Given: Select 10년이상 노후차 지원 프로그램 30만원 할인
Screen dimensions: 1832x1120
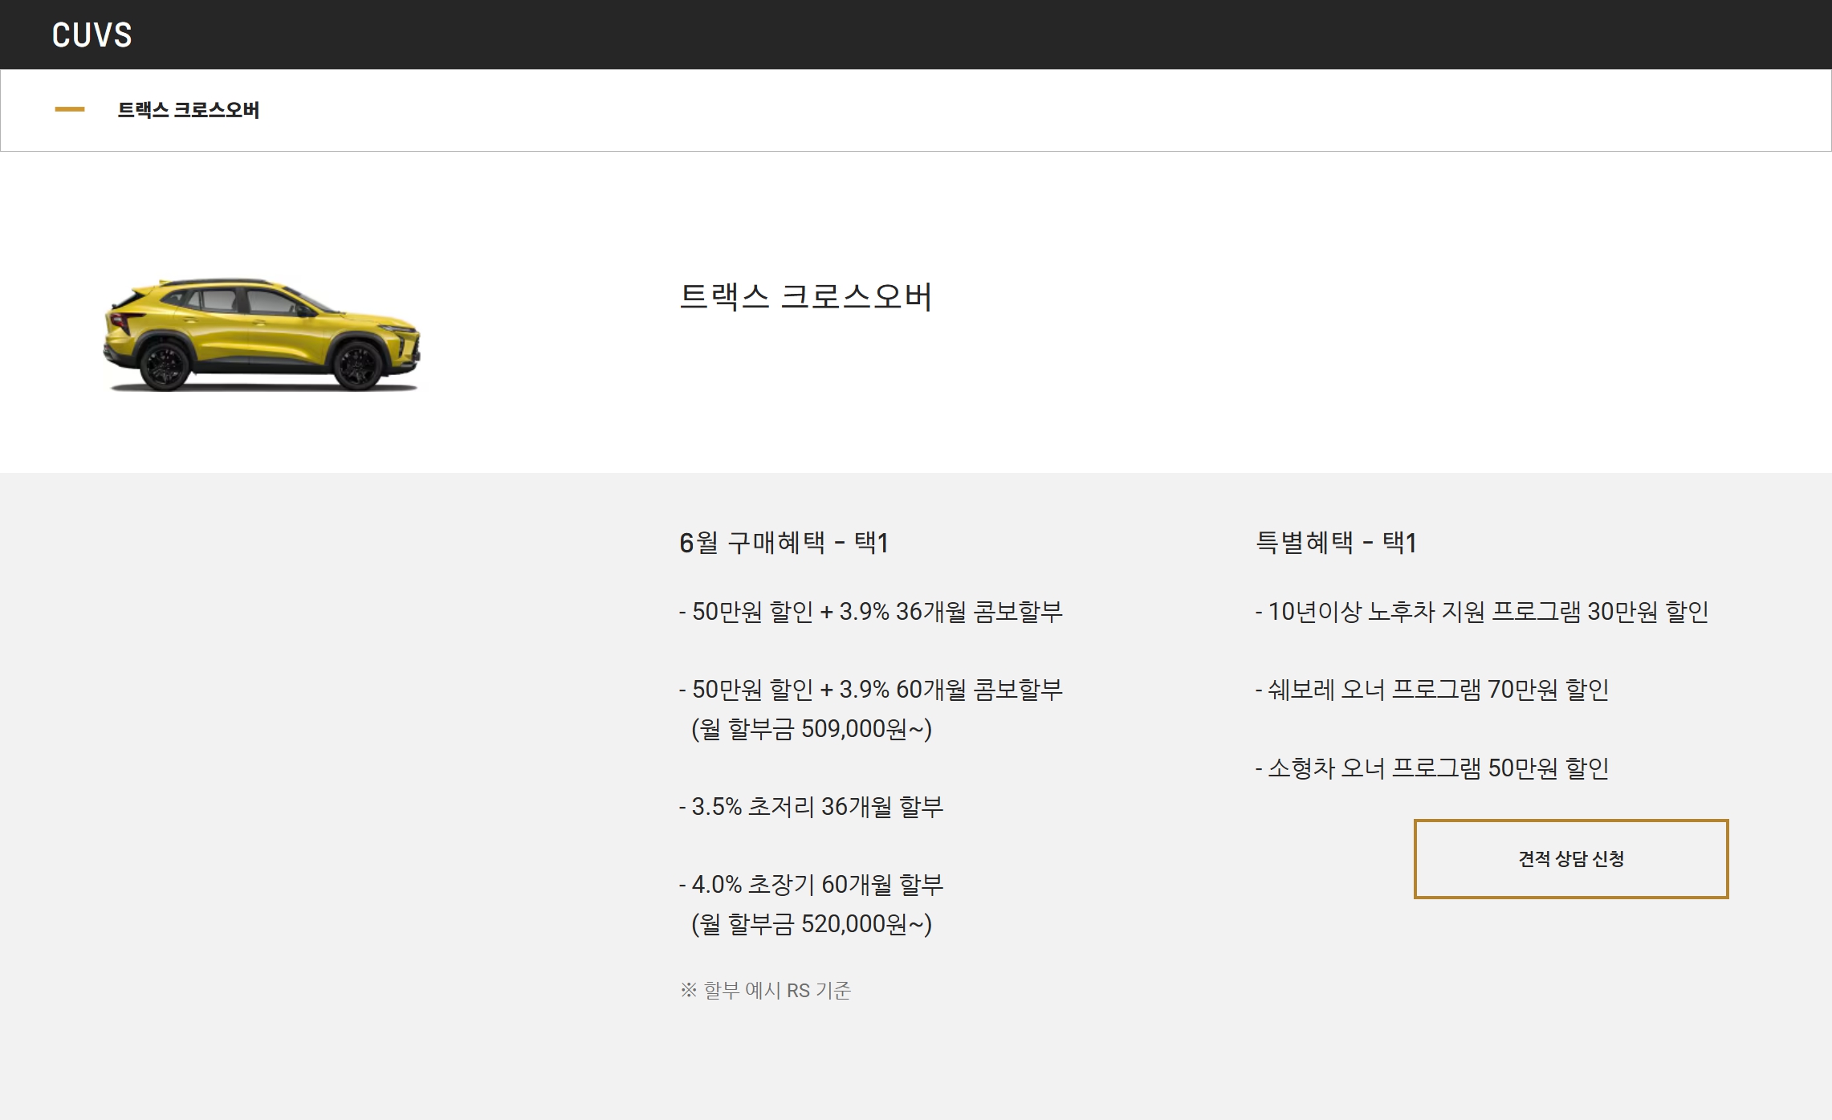Looking at the screenshot, I should (1482, 612).
